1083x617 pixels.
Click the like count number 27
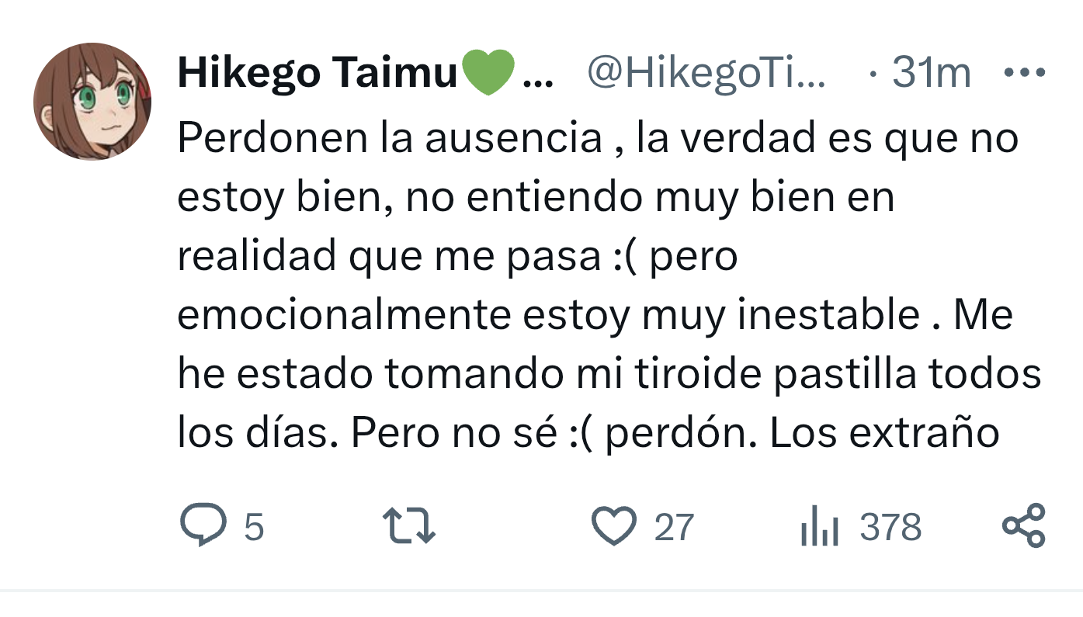(673, 528)
